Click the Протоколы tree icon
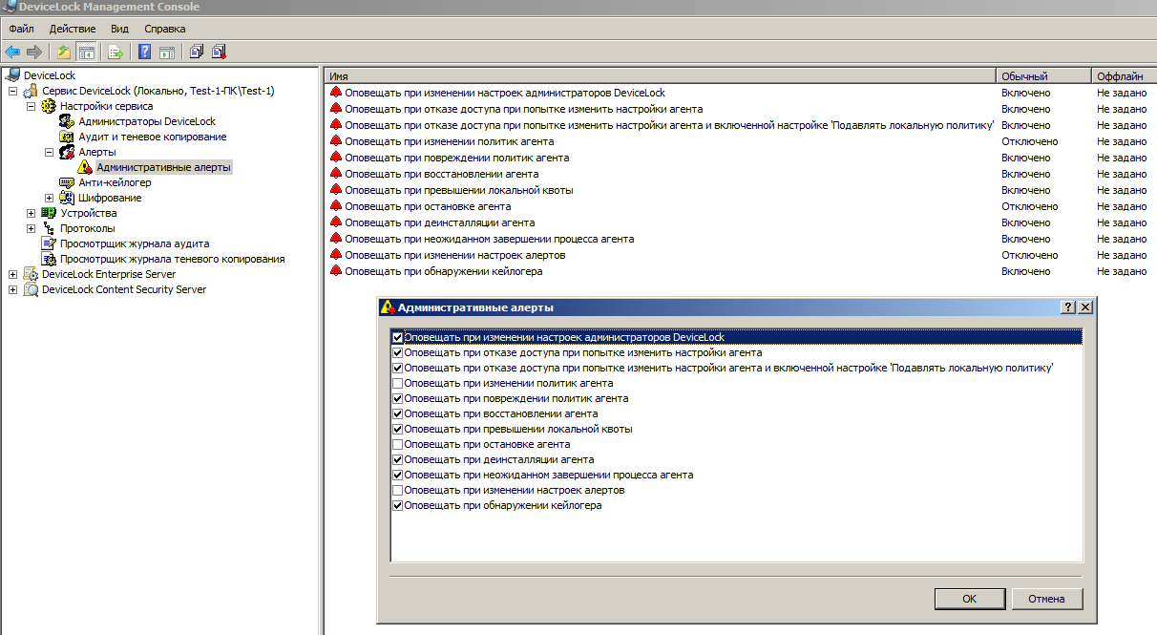This screenshot has height=635, width=1157. [x=49, y=228]
